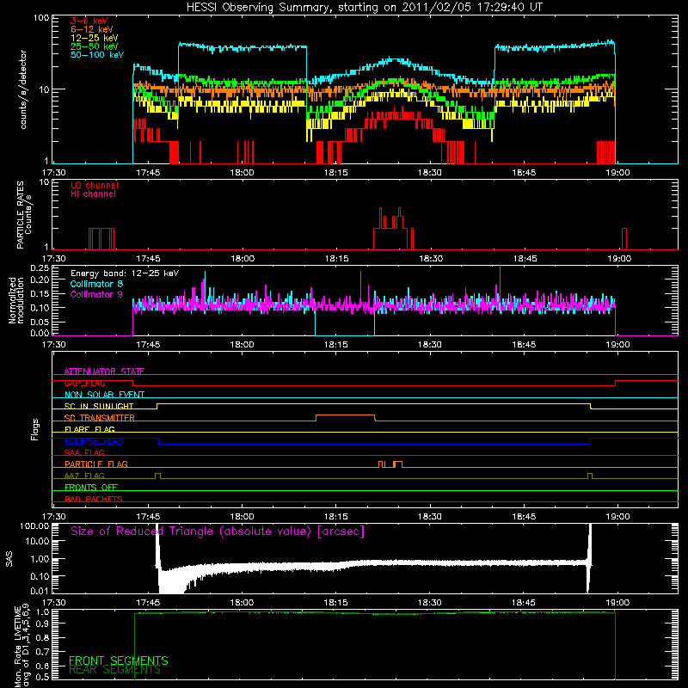Click the HESSI Observing Summary title text
The height and width of the screenshot is (688, 688).
[x=364, y=8]
